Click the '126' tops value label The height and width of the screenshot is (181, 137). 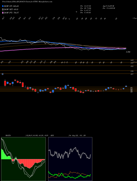coord(59,18)
